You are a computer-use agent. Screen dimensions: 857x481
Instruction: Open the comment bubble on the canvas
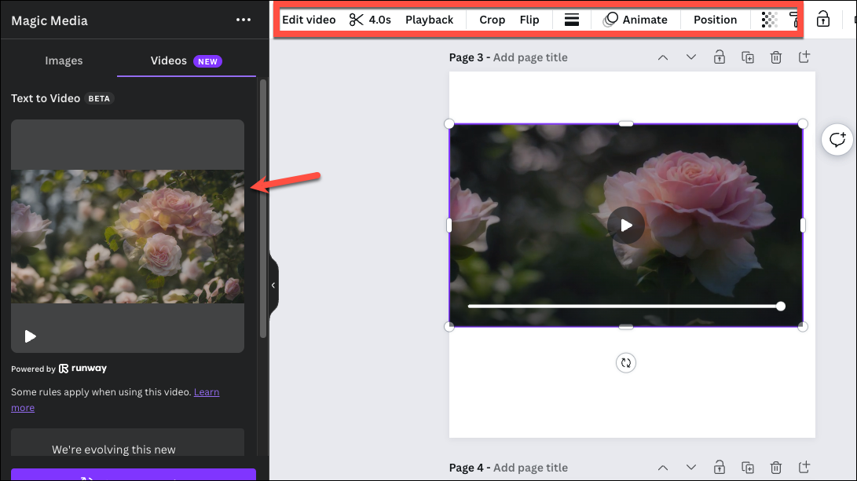click(837, 139)
